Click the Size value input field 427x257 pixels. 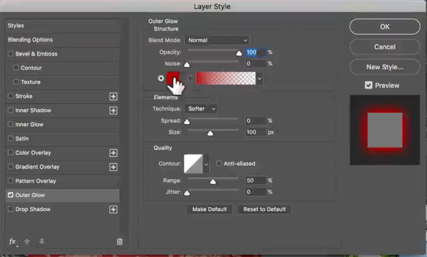click(x=255, y=132)
